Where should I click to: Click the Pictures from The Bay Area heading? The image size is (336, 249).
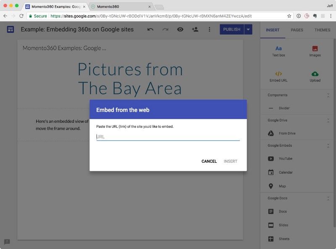pyautogui.click(x=130, y=79)
